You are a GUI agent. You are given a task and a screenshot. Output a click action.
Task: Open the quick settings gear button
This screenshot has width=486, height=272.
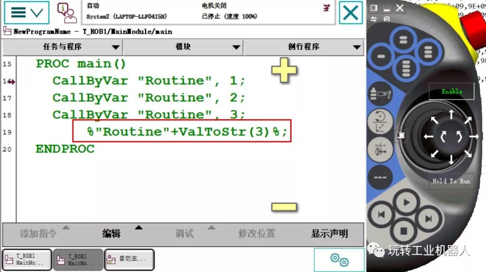pyautogui.click(x=339, y=260)
